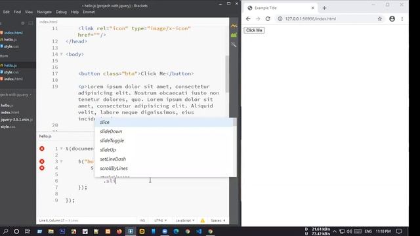Open Debug menu in Brackets

point(61,12)
